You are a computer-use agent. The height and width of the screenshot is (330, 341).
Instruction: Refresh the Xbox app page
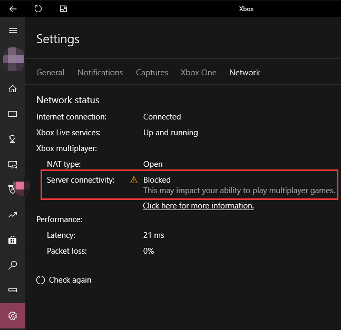[x=38, y=9]
